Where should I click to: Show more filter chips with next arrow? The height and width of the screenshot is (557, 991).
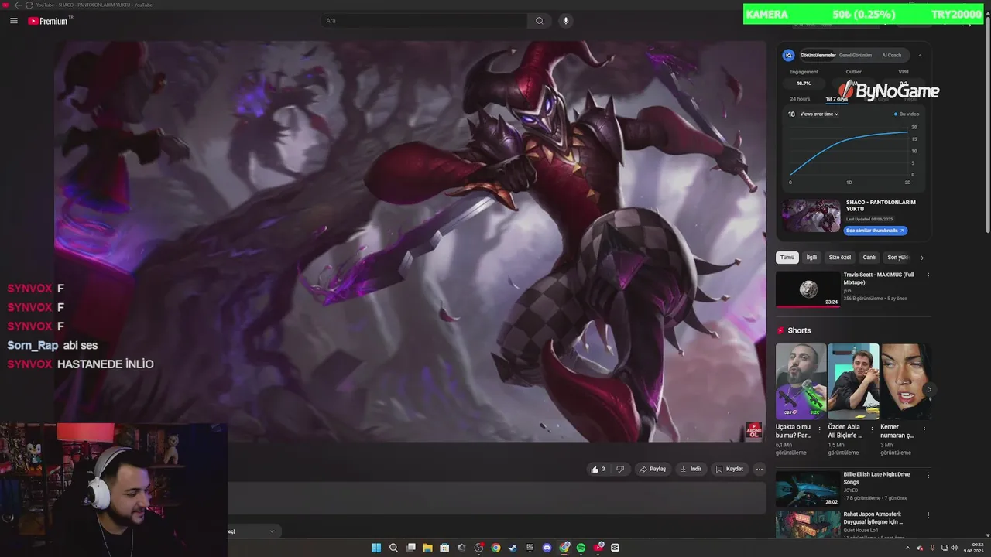point(921,258)
